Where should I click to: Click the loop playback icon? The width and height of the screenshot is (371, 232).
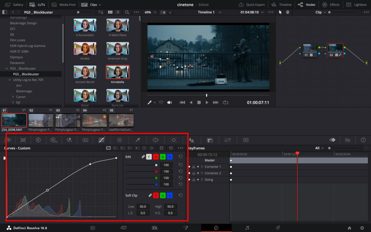(226, 103)
